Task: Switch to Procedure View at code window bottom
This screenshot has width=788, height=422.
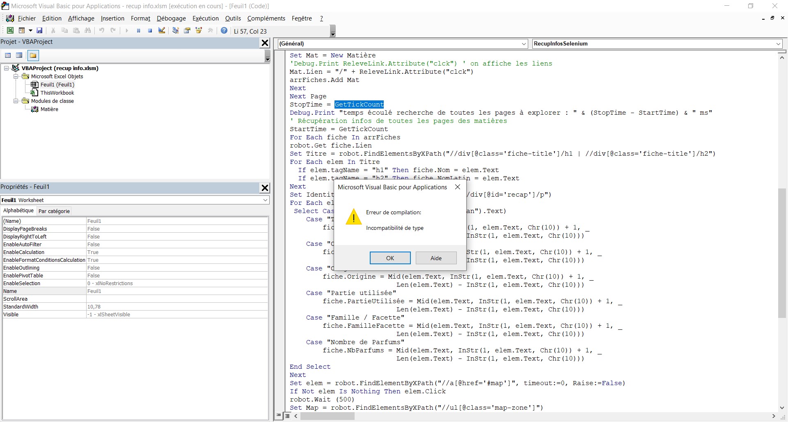Action: 279,416
